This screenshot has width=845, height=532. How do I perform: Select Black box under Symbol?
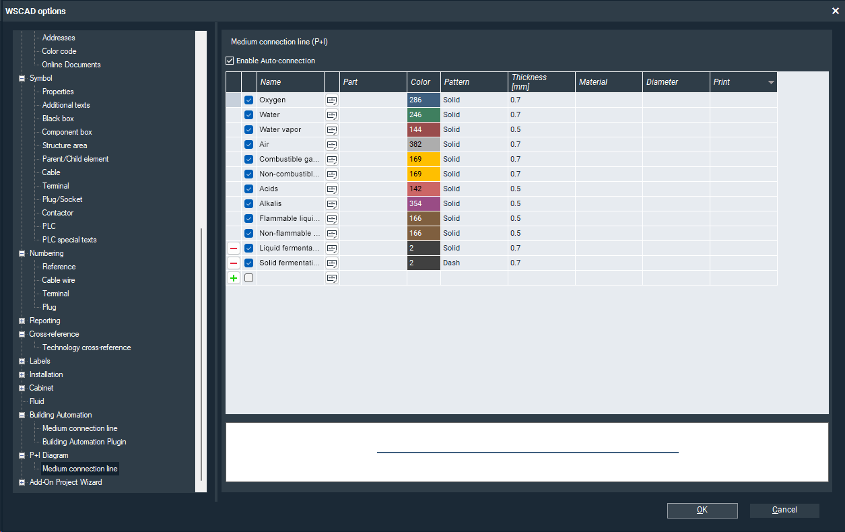click(x=58, y=119)
